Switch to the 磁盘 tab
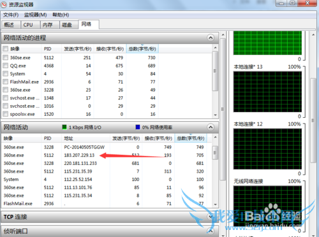The height and width of the screenshot is (237, 319). coord(69,25)
